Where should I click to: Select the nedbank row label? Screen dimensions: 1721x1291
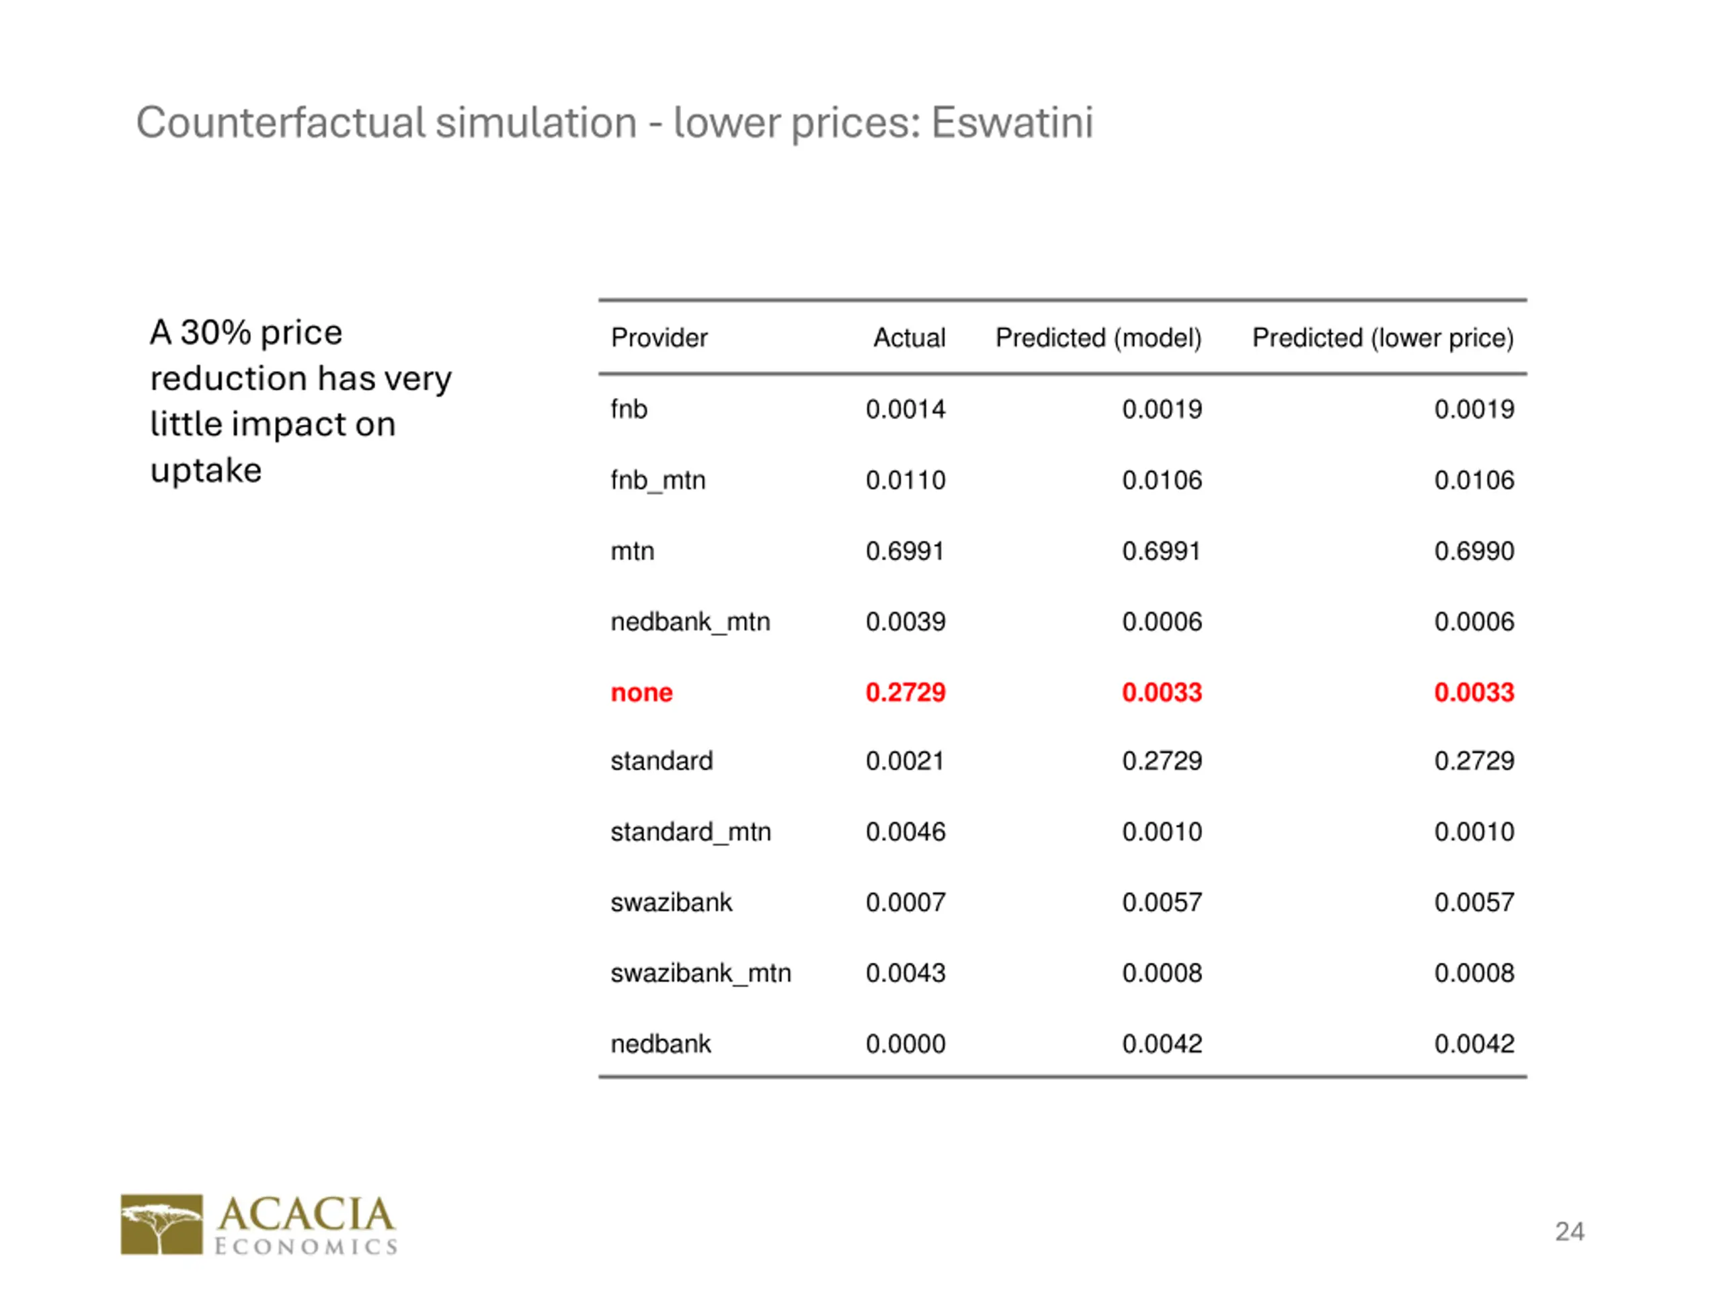(661, 1044)
